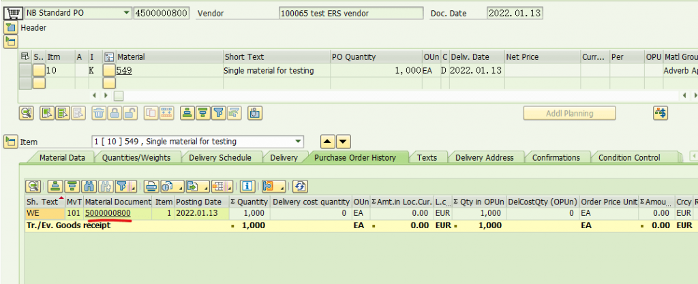Click item table select-all configuration icon
This screenshot has height=284, width=698.
[x=25, y=57]
